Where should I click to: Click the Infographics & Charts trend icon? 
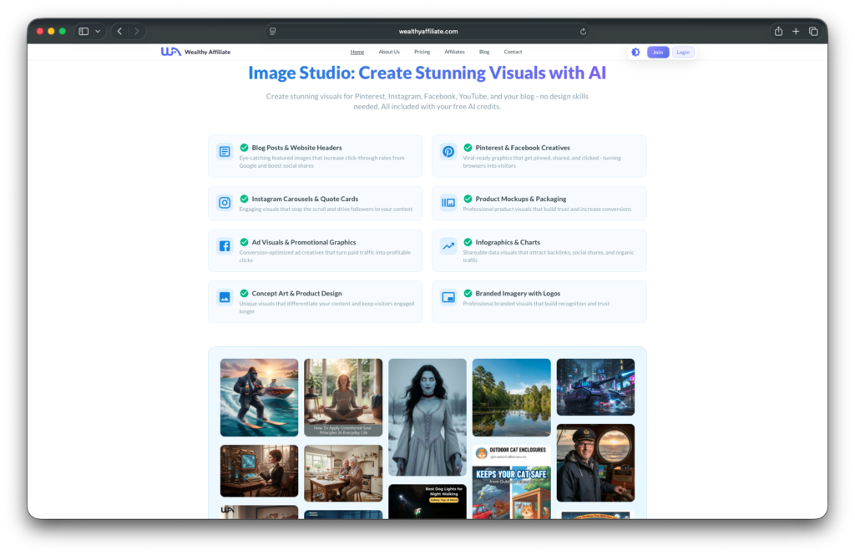pyautogui.click(x=448, y=246)
